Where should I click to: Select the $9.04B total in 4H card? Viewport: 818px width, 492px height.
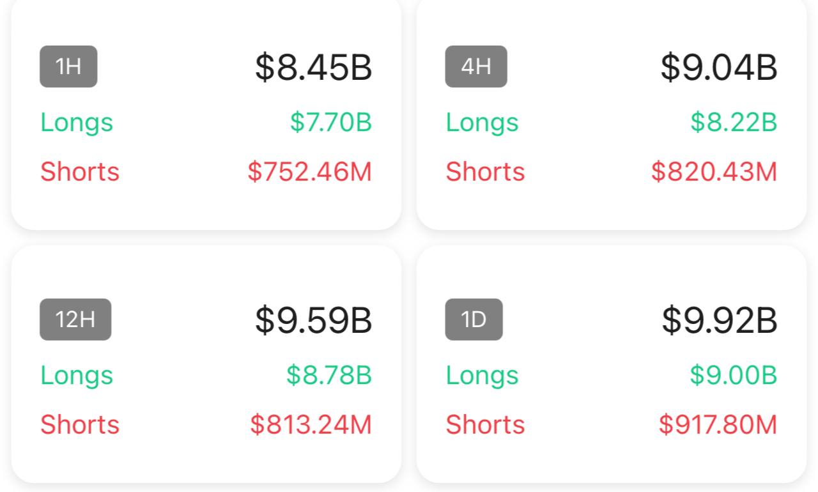coord(718,67)
